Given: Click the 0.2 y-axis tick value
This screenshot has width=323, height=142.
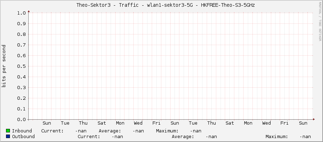Looking at the screenshot, I should (21, 98).
